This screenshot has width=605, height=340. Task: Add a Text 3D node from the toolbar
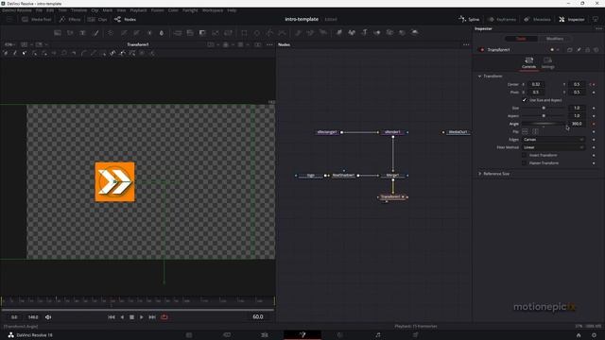364,33
